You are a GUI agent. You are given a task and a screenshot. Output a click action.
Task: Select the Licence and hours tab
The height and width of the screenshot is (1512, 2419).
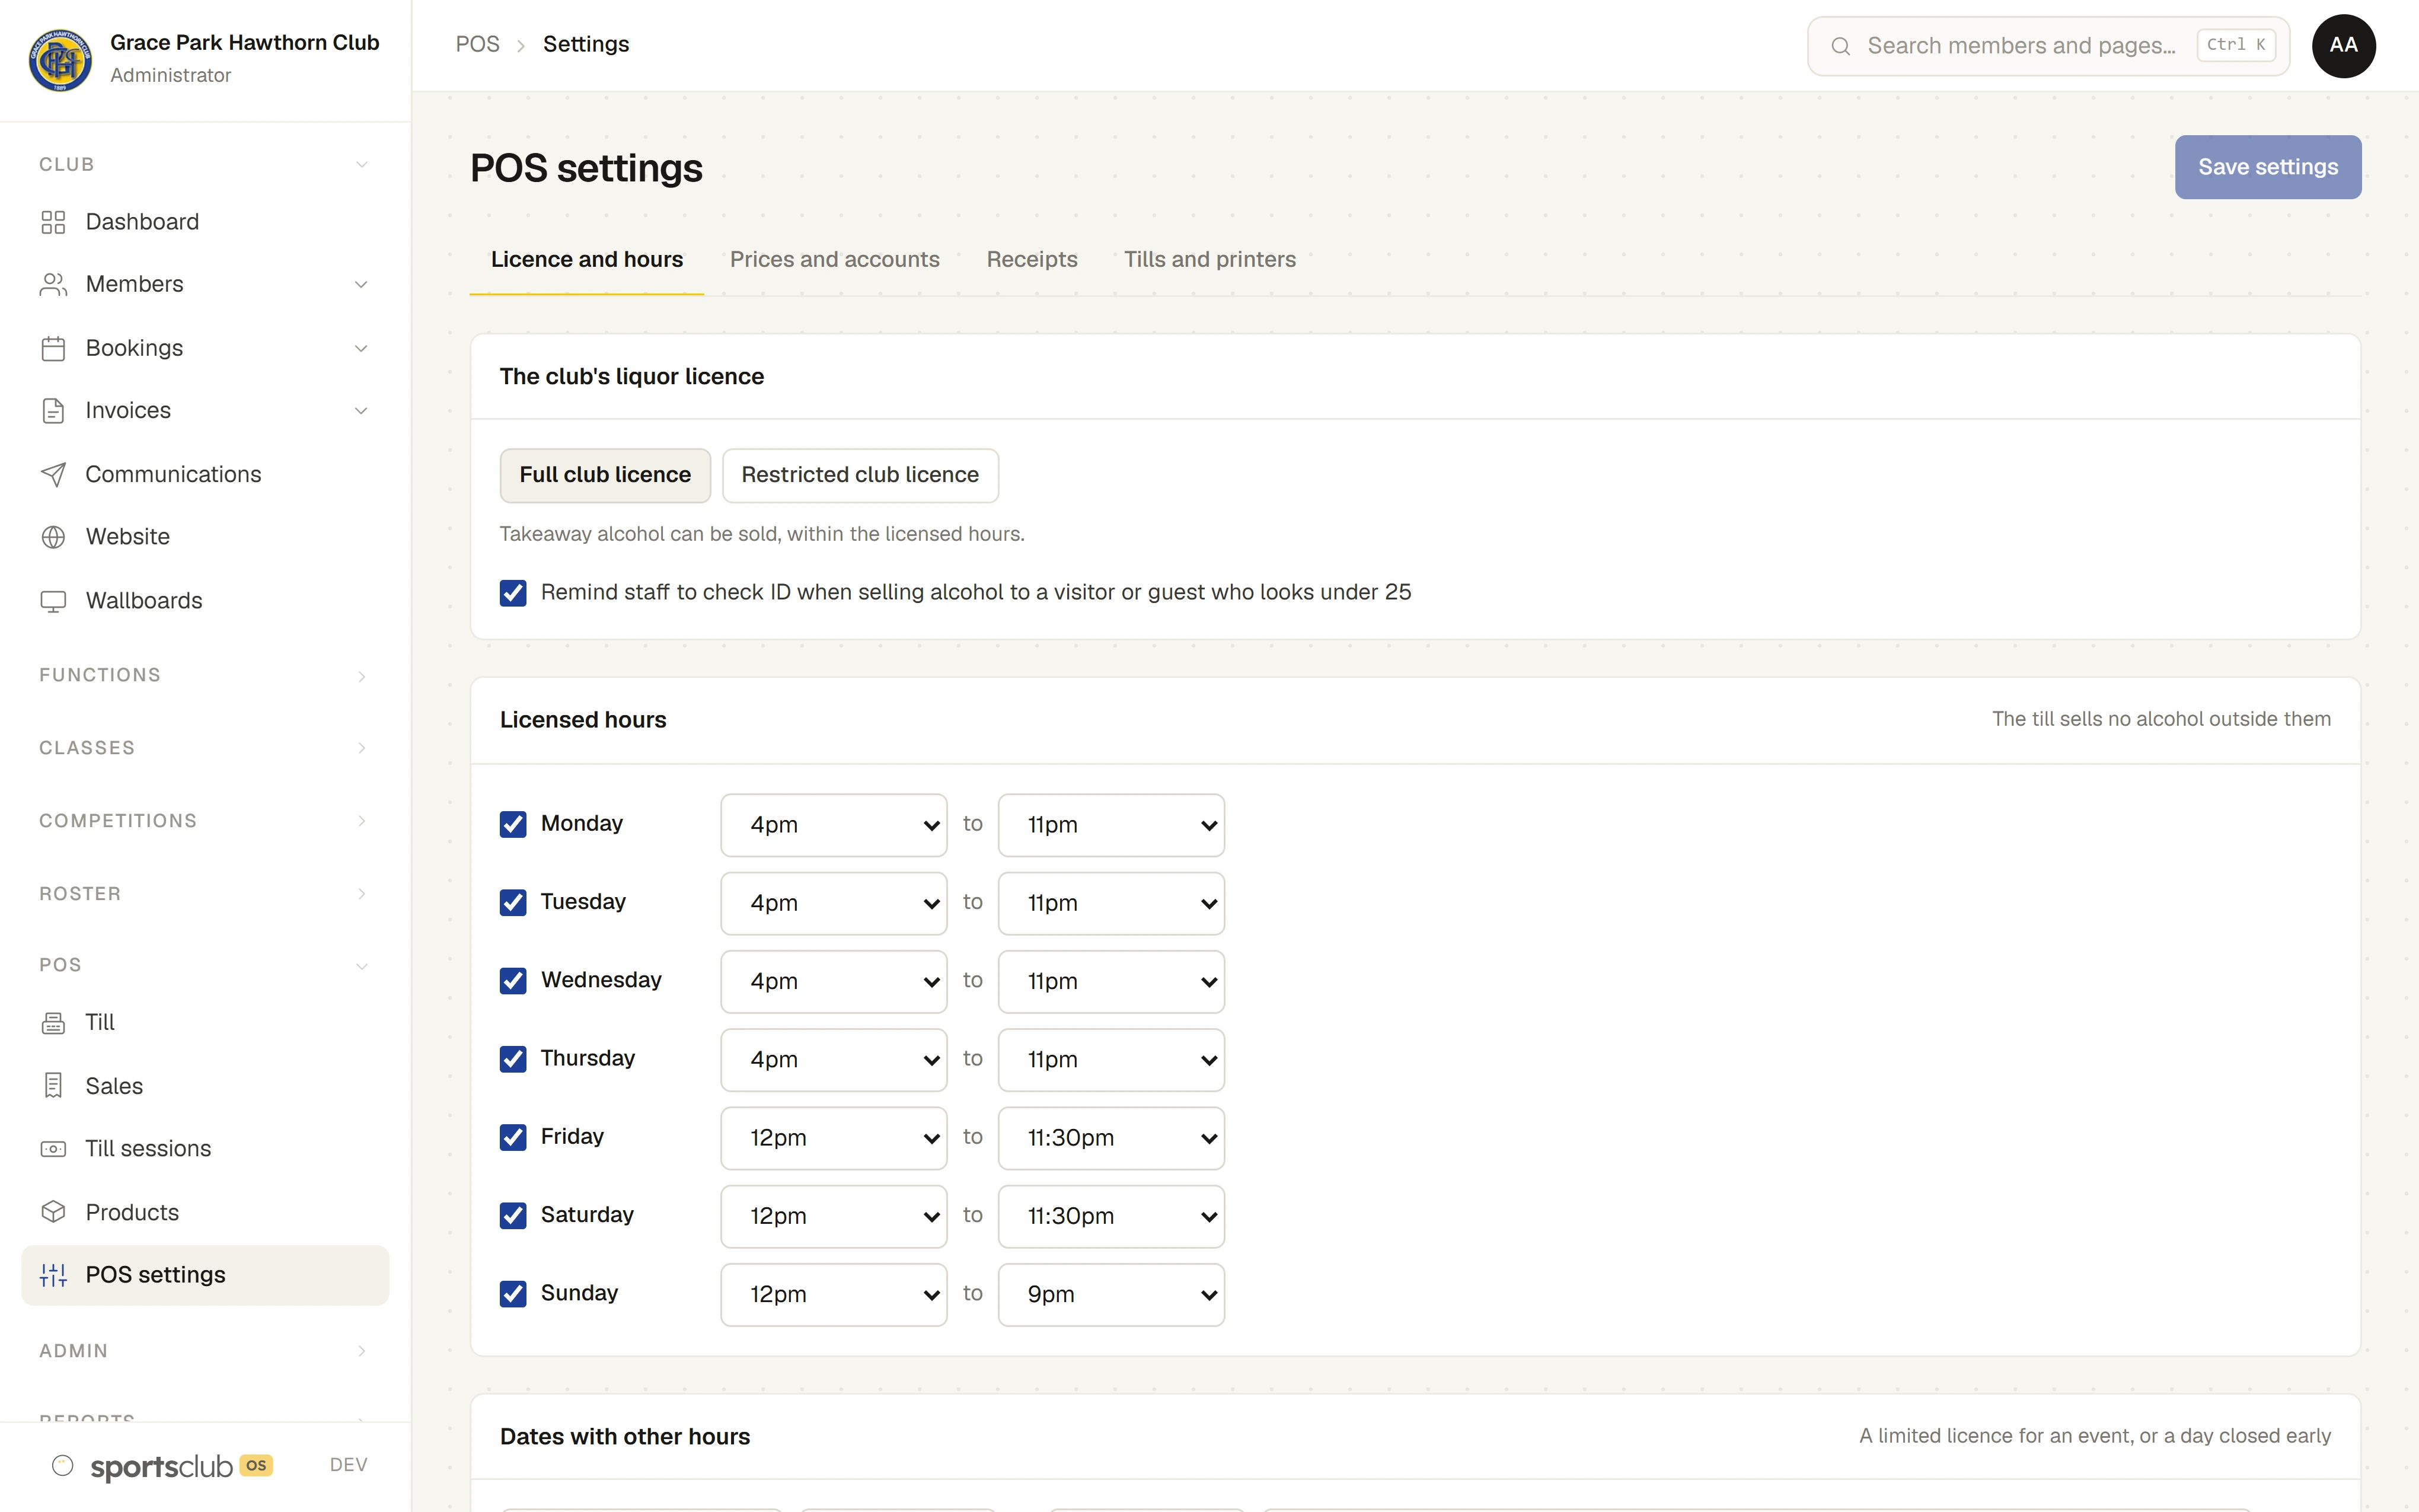587,260
